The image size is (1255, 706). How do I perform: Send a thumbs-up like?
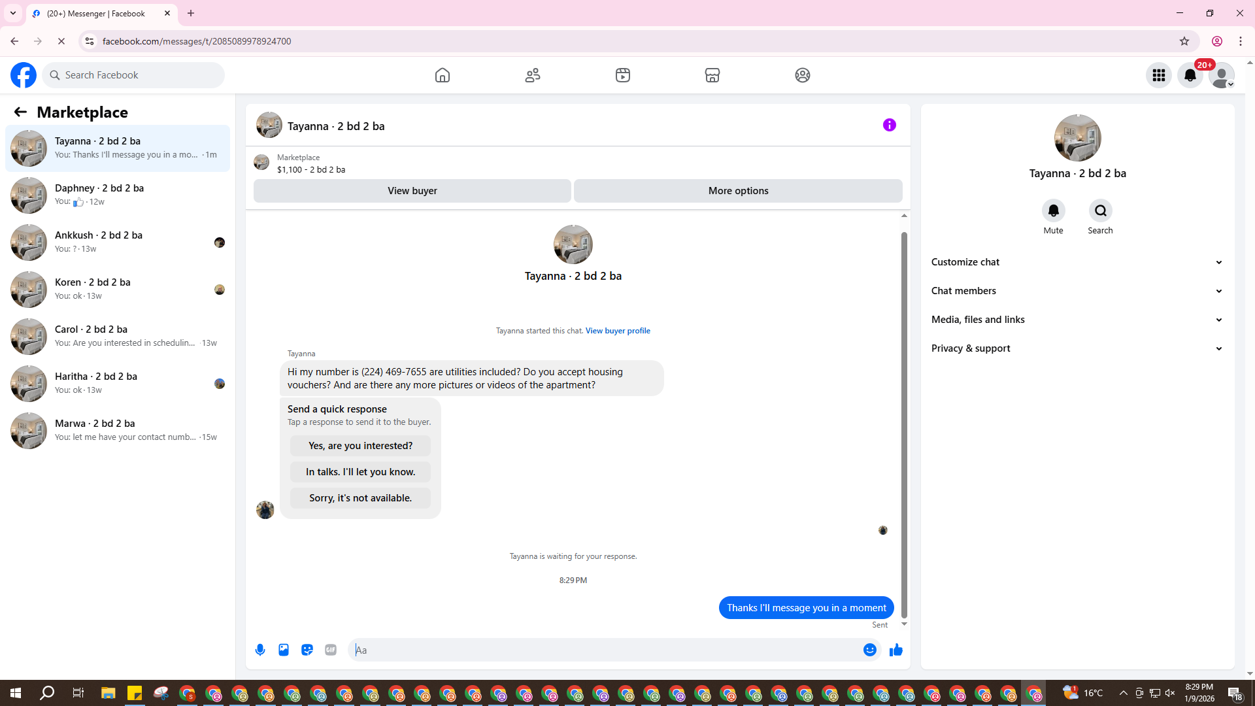(896, 650)
